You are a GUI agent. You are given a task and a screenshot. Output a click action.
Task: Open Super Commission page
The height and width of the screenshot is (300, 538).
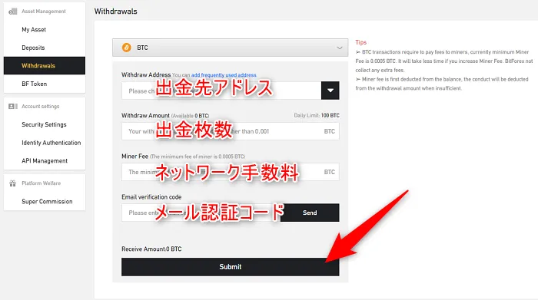click(47, 201)
